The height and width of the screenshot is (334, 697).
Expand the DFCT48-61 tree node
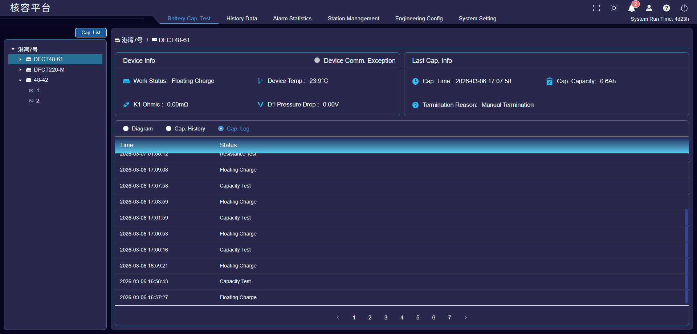pos(20,59)
